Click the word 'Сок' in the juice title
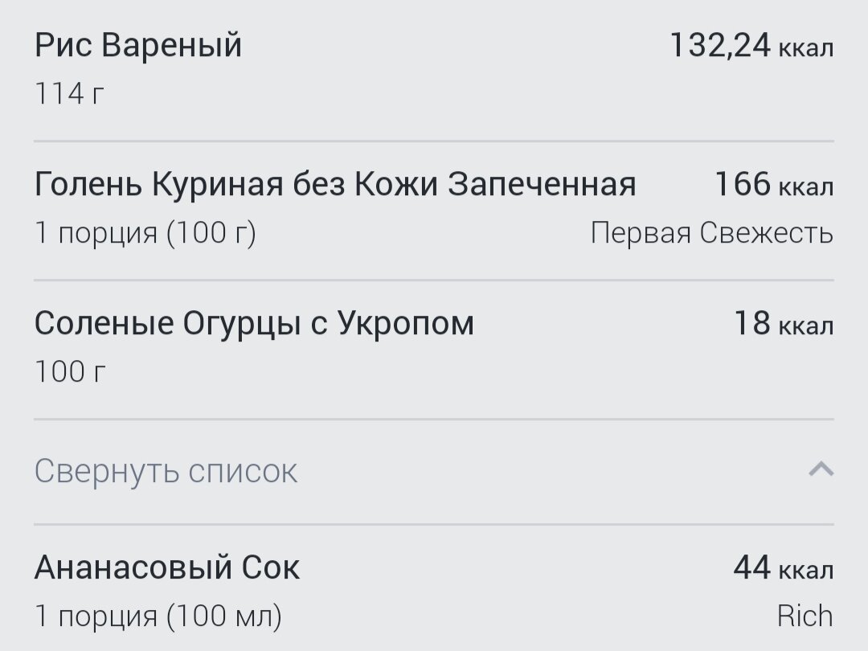 [x=271, y=567]
